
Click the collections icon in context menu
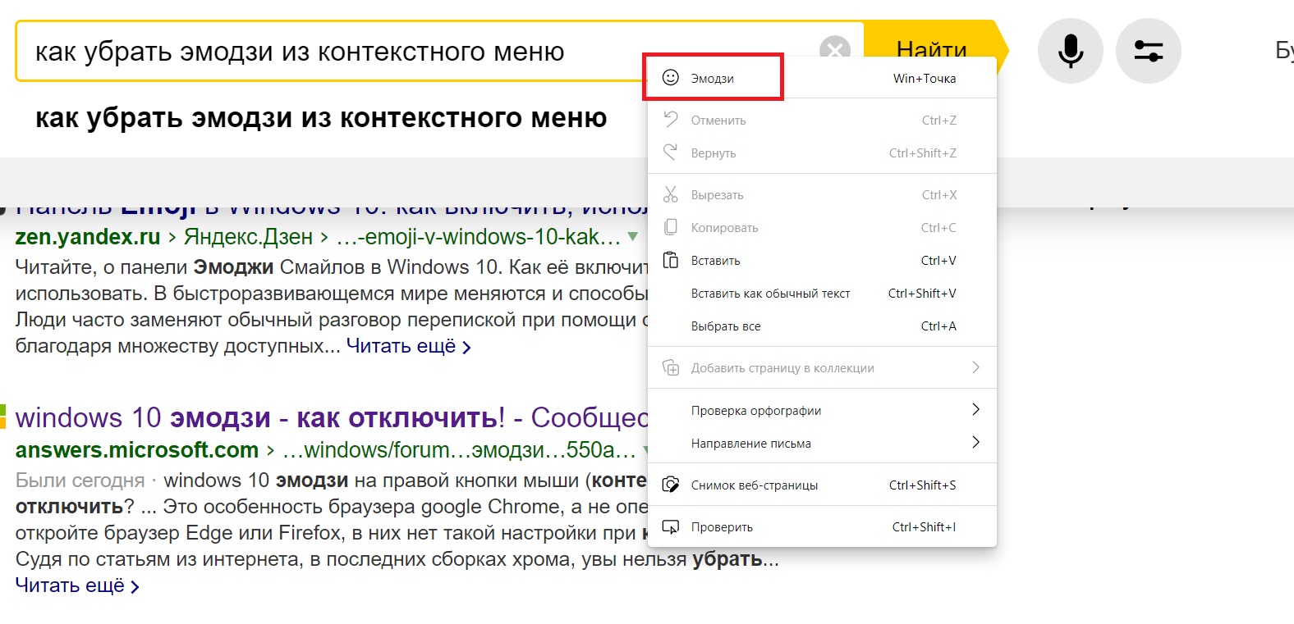click(671, 367)
